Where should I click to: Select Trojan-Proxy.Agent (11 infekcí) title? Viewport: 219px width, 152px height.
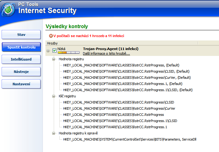click(111, 49)
